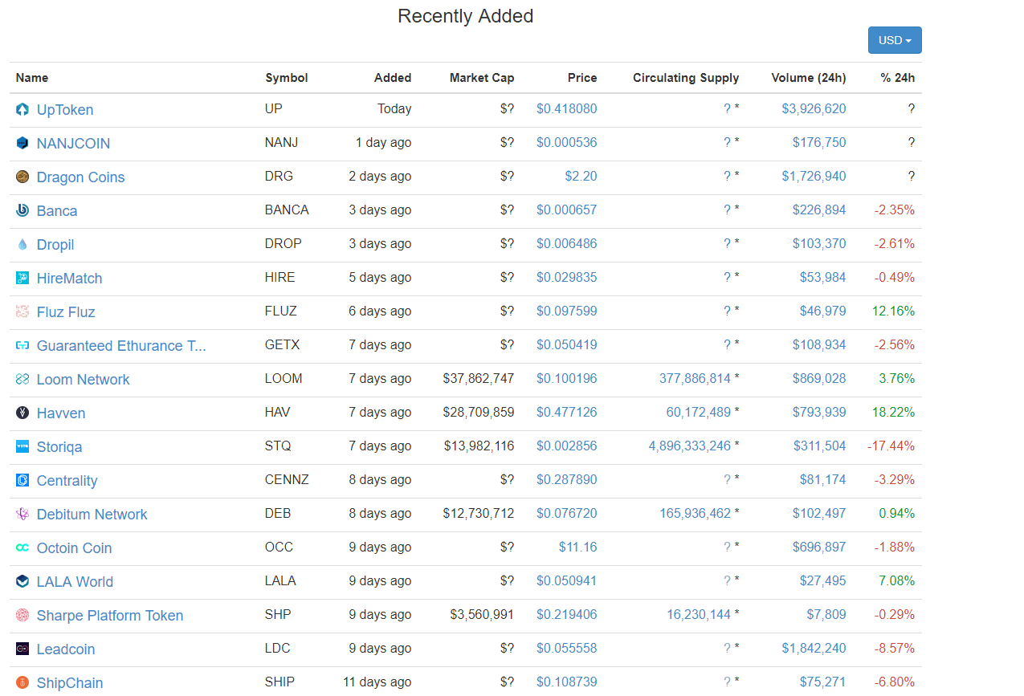The height and width of the screenshot is (696, 1024).
Task: Click the Dropil droplet icon
Action: pyautogui.click(x=22, y=245)
